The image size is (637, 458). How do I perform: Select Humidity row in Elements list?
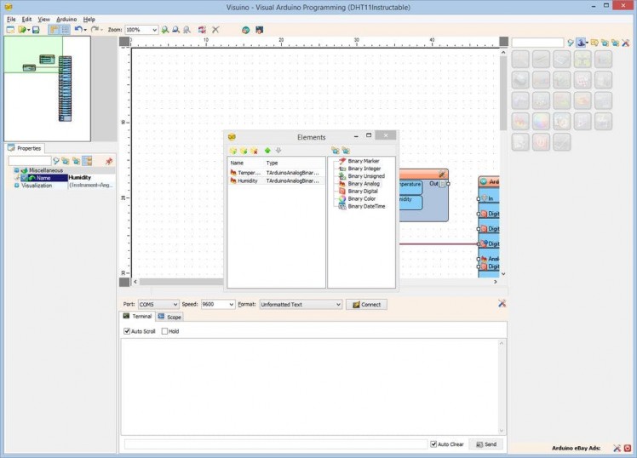[248, 180]
